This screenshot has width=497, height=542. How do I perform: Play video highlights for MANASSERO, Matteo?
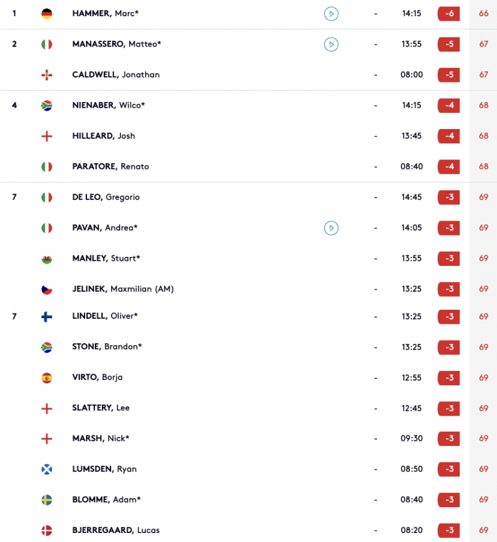point(331,45)
